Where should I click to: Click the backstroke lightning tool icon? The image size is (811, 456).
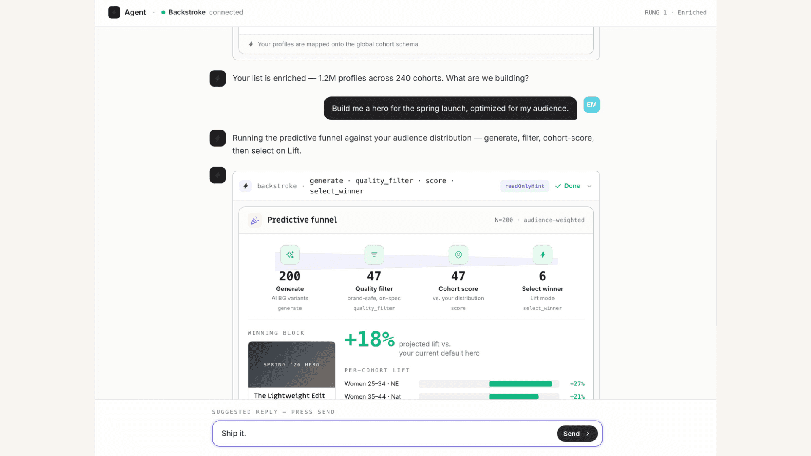point(245,186)
